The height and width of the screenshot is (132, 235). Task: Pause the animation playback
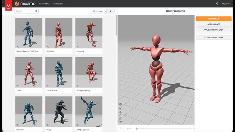[x=120, y=128]
